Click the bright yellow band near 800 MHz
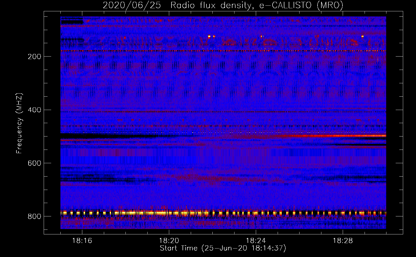This screenshot has height=257, width=416. [x=223, y=213]
